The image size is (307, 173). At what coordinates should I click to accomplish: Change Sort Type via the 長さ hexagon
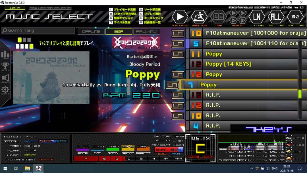[x=295, y=17]
